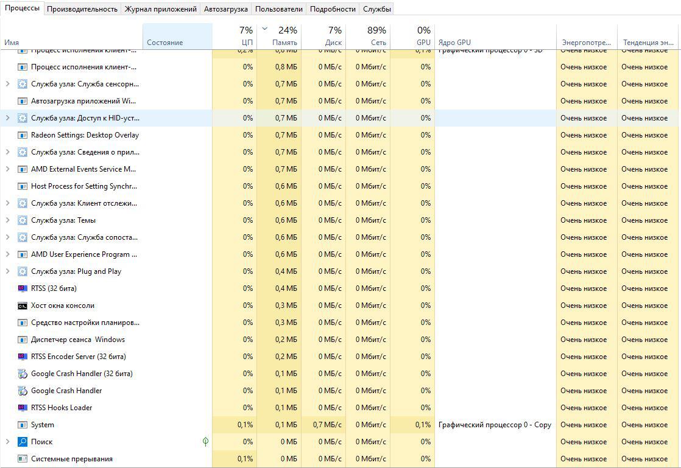
Task: Click the RTSS (32 бита) process icon
Action: [23, 288]
